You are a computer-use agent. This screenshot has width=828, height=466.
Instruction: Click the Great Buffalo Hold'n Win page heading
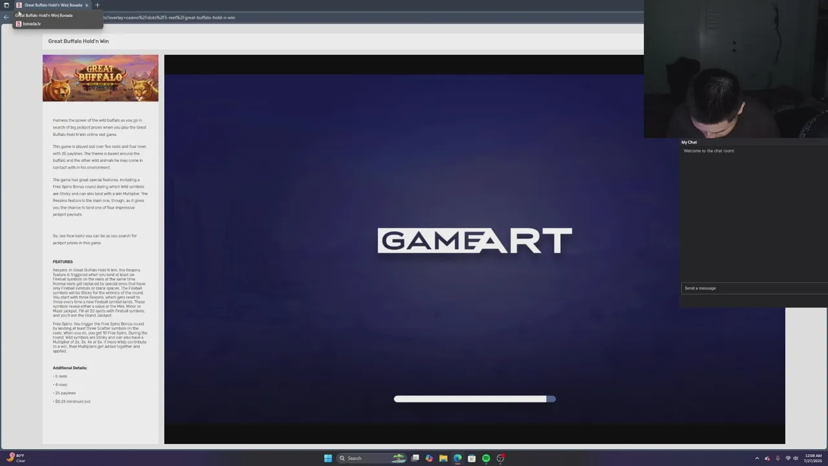point(78,41)
